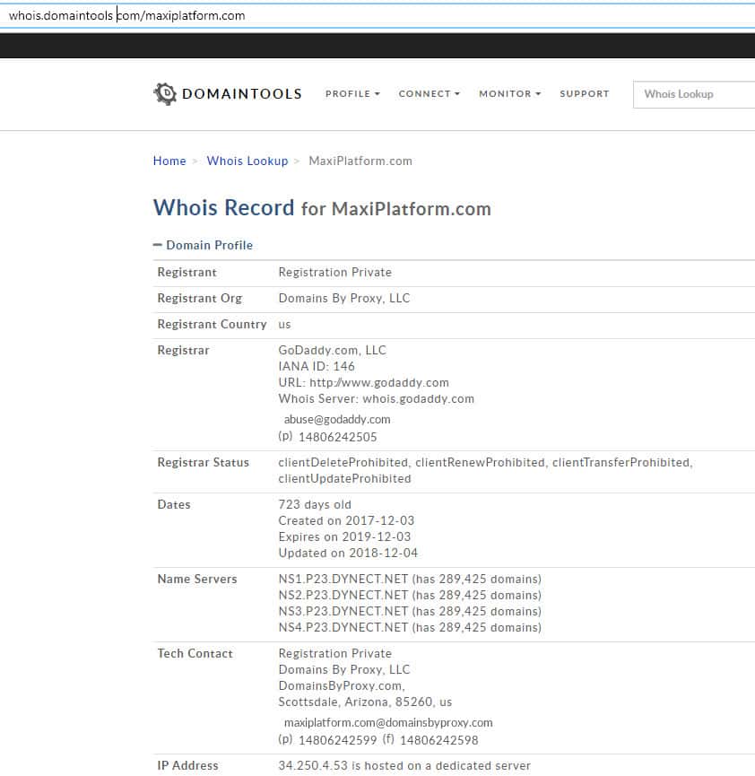Open the CONNECT dropdown menu

[429, 93]
